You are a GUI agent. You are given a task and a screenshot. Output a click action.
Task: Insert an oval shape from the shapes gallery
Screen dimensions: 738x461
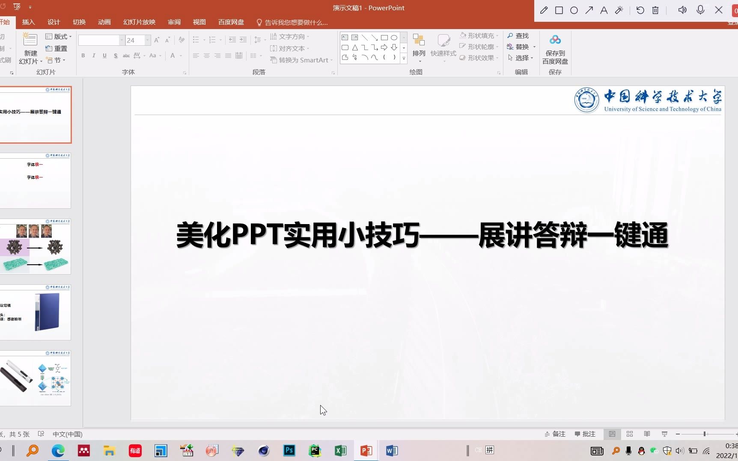coord(394,38)
